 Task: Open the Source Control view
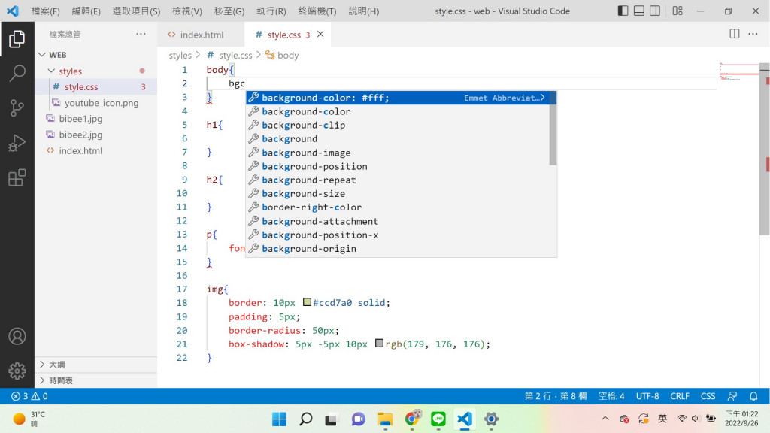click(x=17, y=108)
